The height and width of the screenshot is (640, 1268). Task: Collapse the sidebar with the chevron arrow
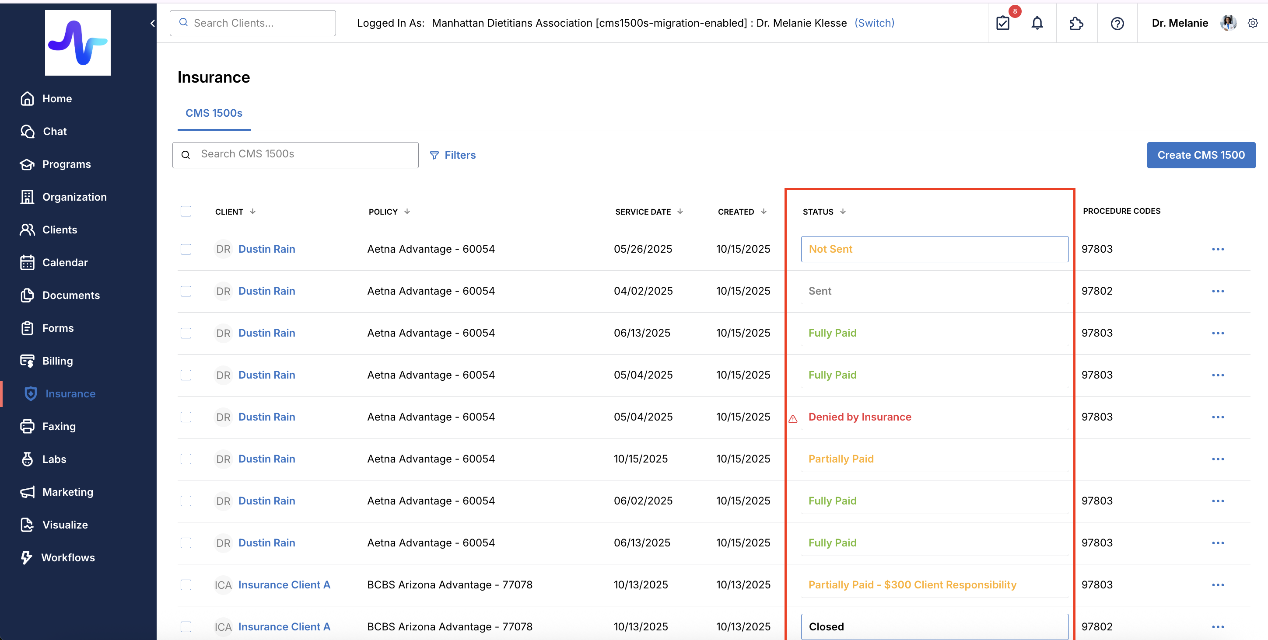point(153,23)
